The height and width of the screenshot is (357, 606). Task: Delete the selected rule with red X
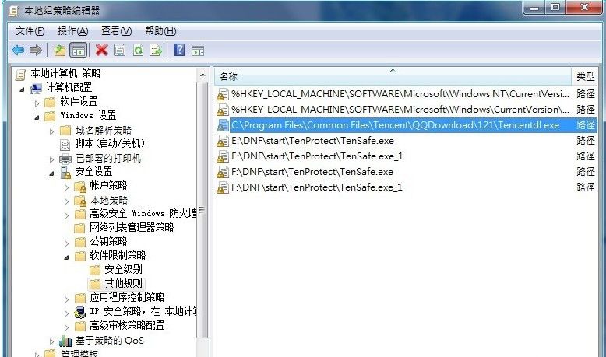point(101,50)
